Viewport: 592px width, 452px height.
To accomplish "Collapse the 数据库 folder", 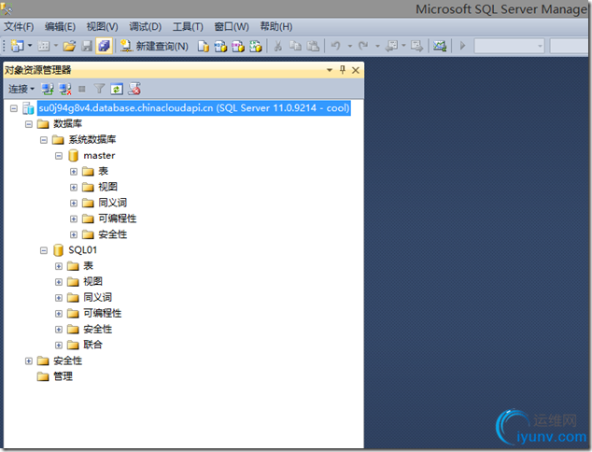I will point(29,124).
